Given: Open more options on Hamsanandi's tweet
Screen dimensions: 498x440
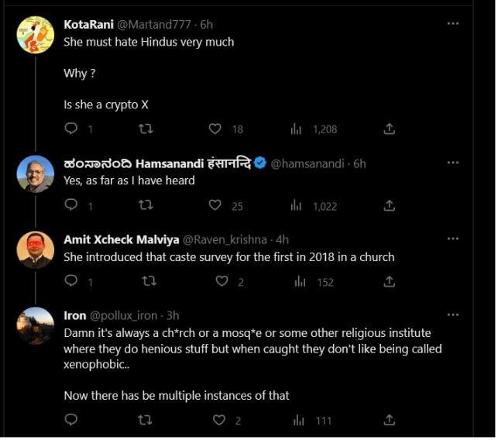Looking at the screenshot, I should 453,163.
